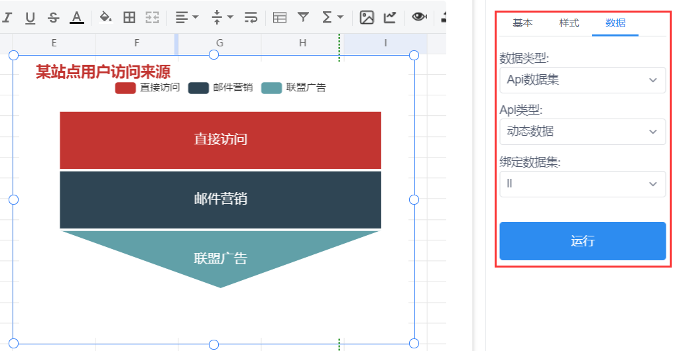Click the chart's bottom-middle resize handle
Viewport: 677px width, 351px height.
214,344
